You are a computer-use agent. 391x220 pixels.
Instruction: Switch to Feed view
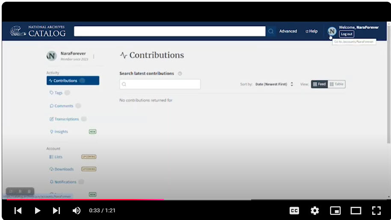[320, 84]
